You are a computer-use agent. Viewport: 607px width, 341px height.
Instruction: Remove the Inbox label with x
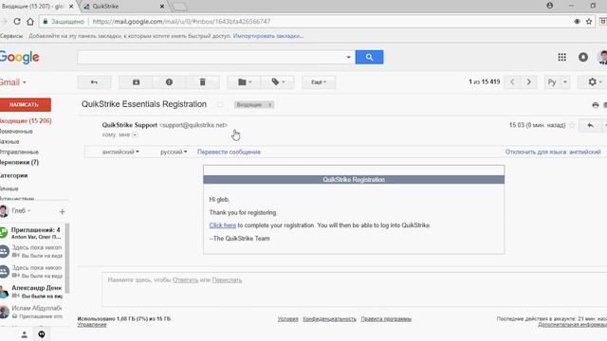(x=269, y=105)
